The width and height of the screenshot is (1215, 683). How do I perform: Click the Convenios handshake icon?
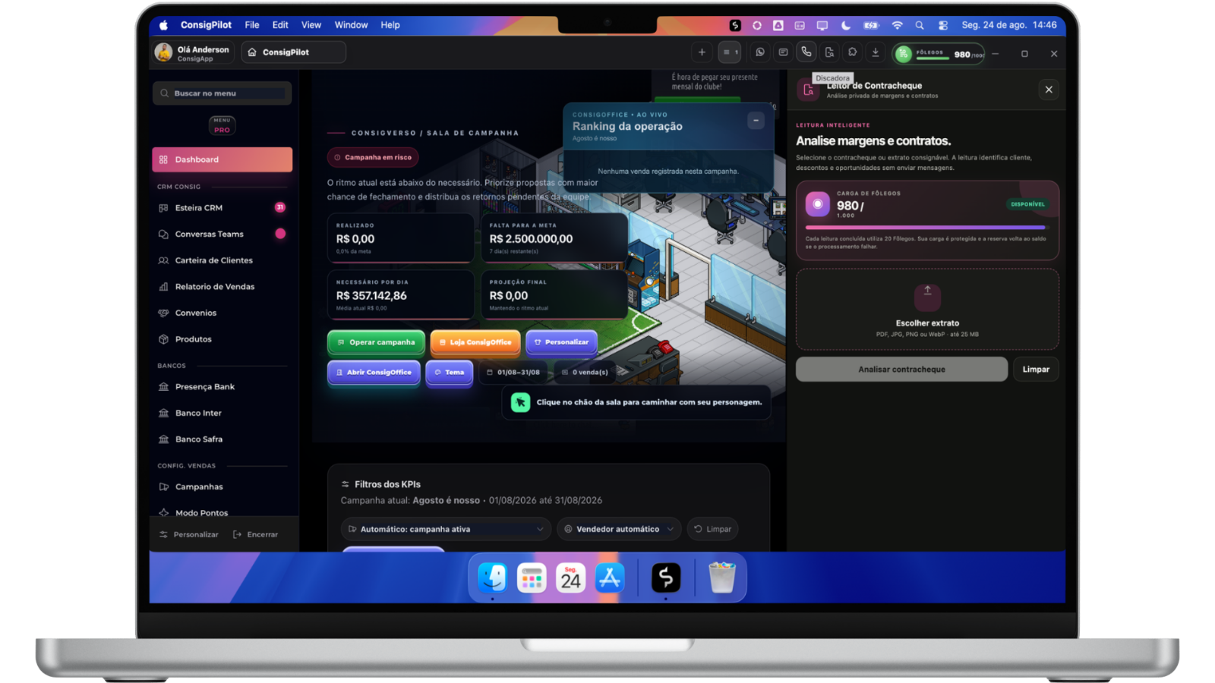point(163,313)
